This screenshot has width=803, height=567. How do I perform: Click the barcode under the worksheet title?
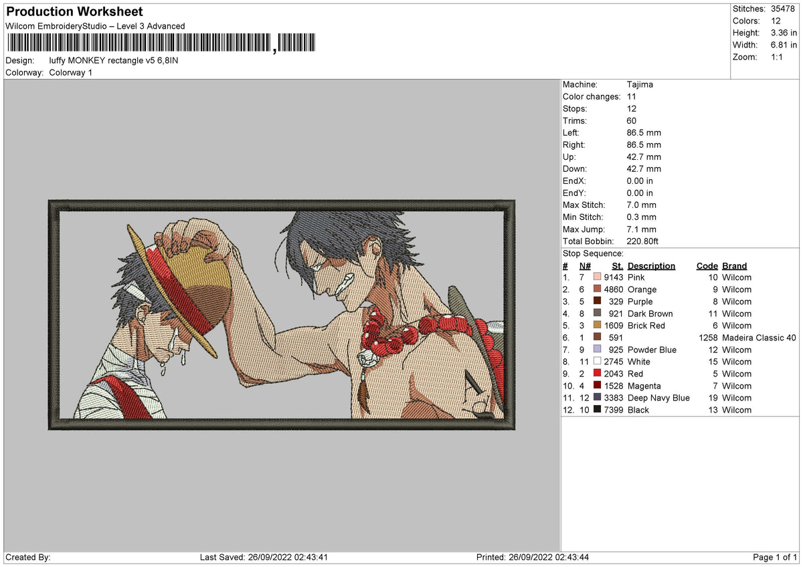(163, 44)
